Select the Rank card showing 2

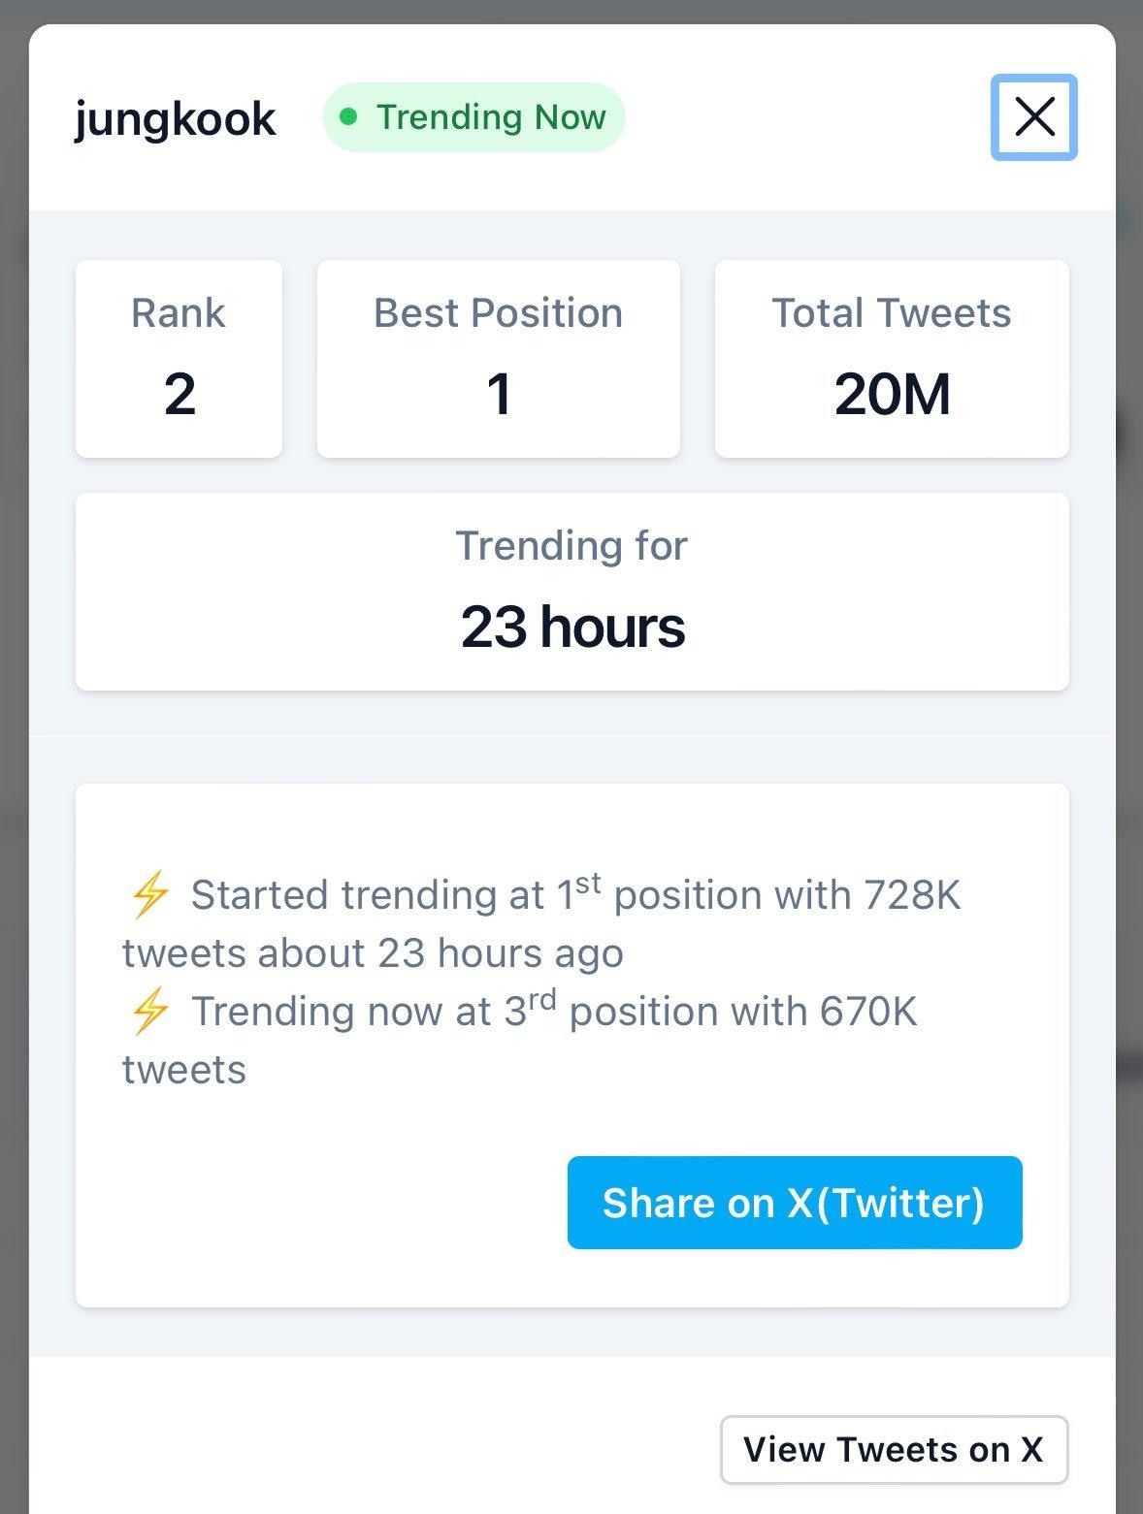pyautogui.click(x=180, y=359)
